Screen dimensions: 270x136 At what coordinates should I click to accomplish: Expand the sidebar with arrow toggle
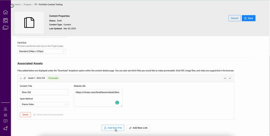pyautogui.click(x=12, y=6)
